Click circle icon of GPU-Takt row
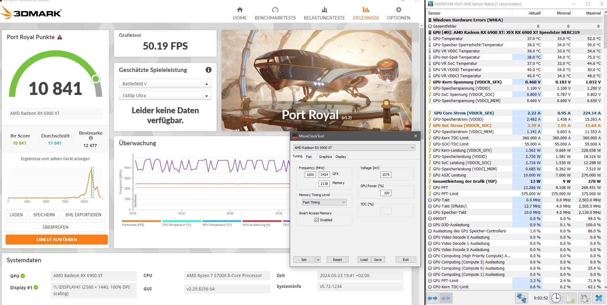This screenshot has width=607, height=305. coord(430,200)
